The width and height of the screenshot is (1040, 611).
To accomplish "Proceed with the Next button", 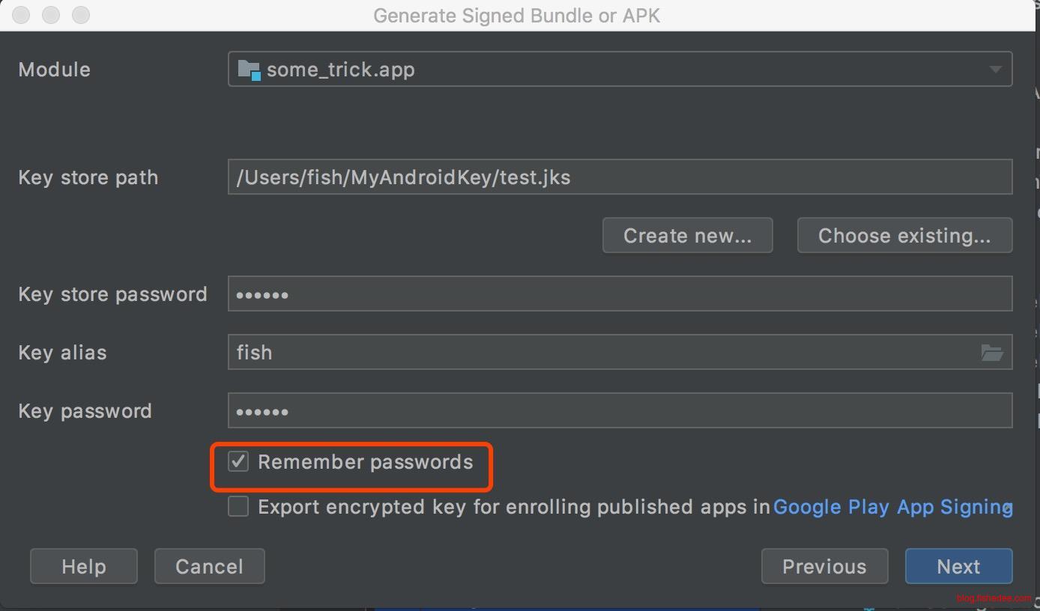I will [x=958, y=567].
